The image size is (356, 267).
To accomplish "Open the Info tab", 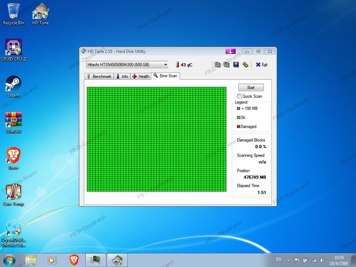I will tap(122, 76).
